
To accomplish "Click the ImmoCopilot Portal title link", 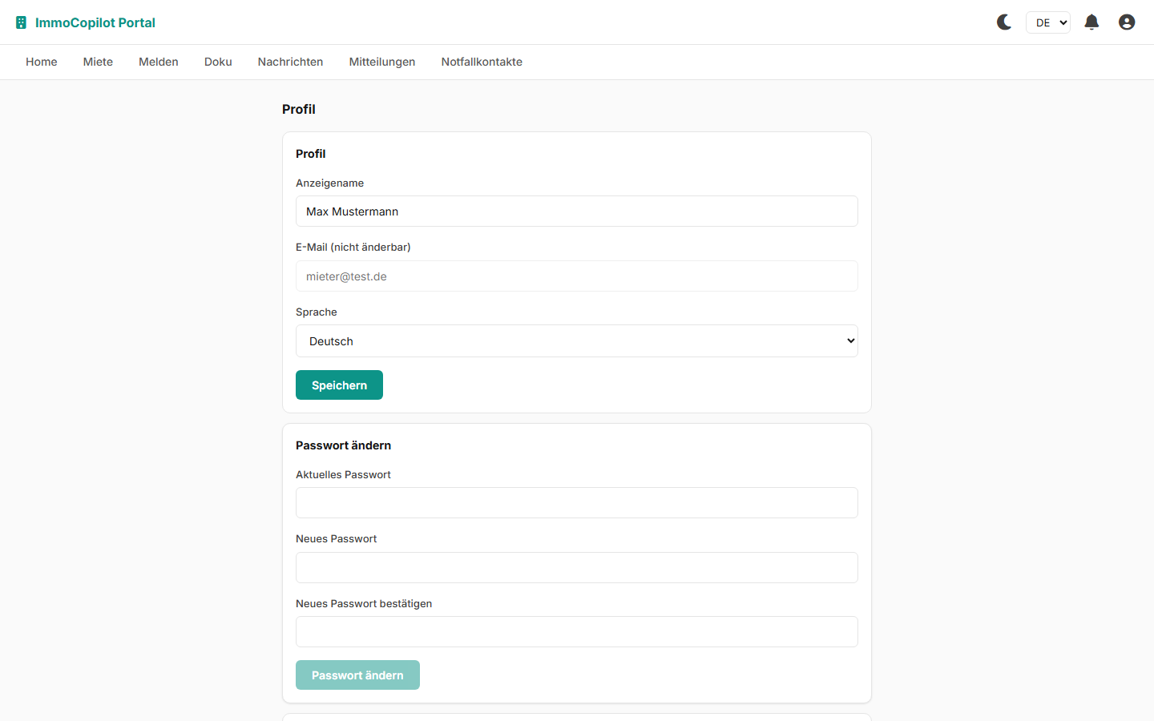I will 95,22.
